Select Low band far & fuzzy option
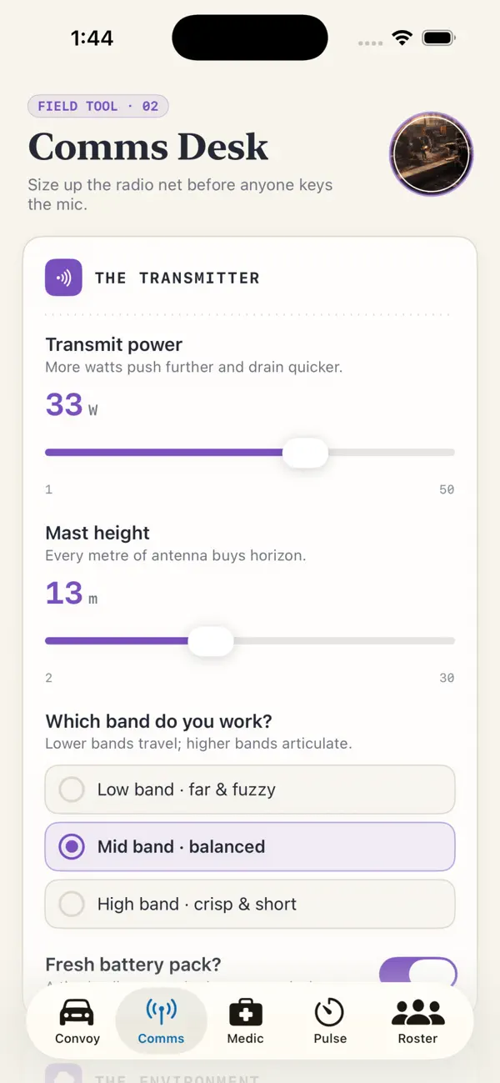500x1083 pixels. tap(250, 790)
